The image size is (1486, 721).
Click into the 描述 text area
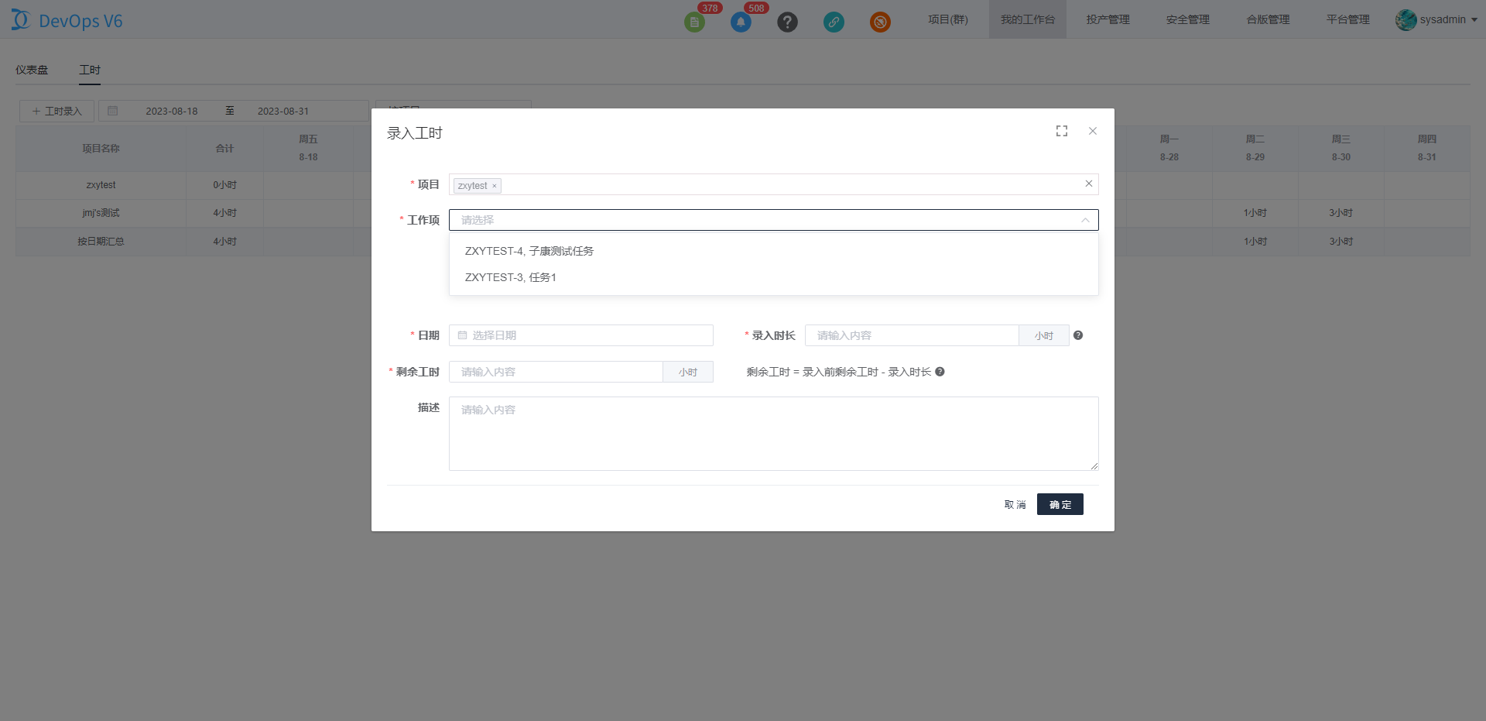773,434
